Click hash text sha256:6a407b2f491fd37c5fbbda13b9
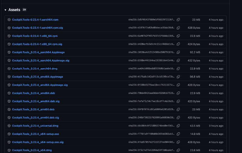 coord(152,36)
